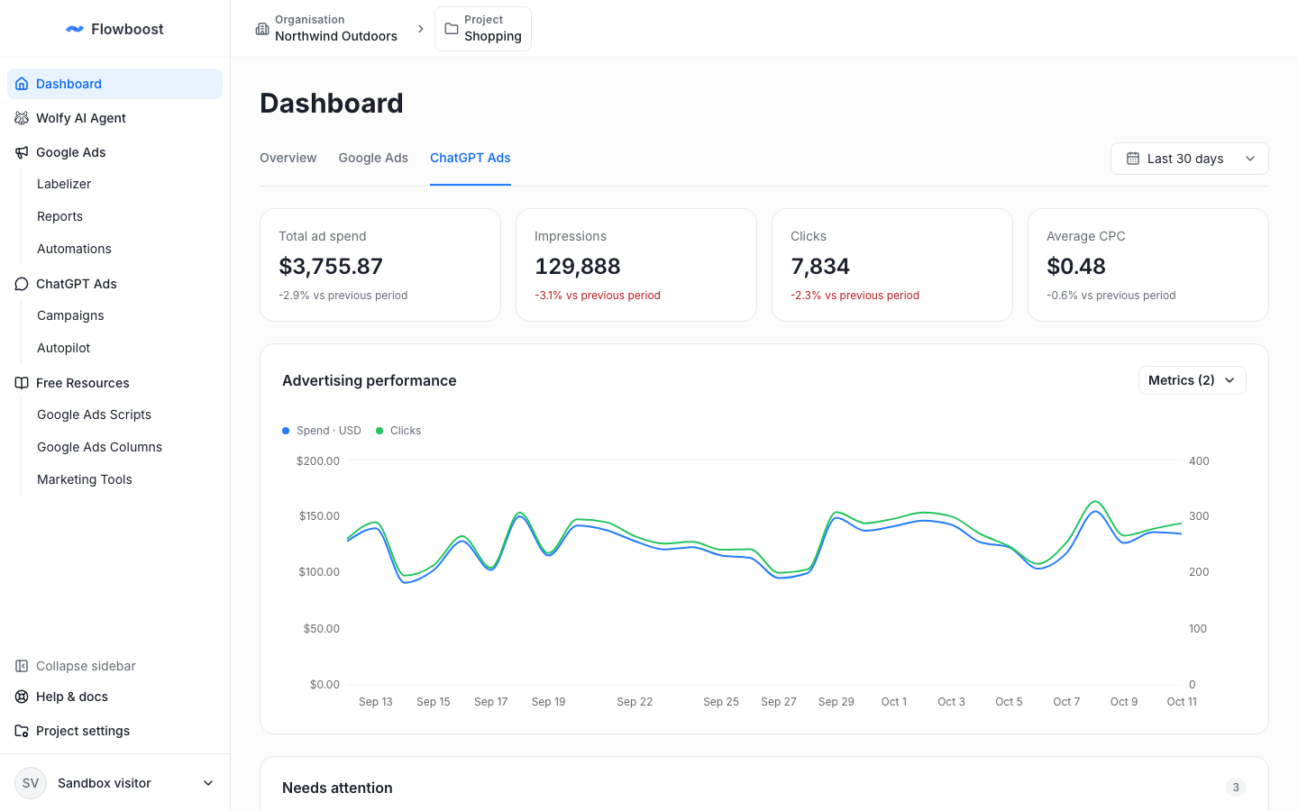Click the Project settings folder-gear icon
The width and height of the screenshot is (1298, 811).
coord(22,731)
